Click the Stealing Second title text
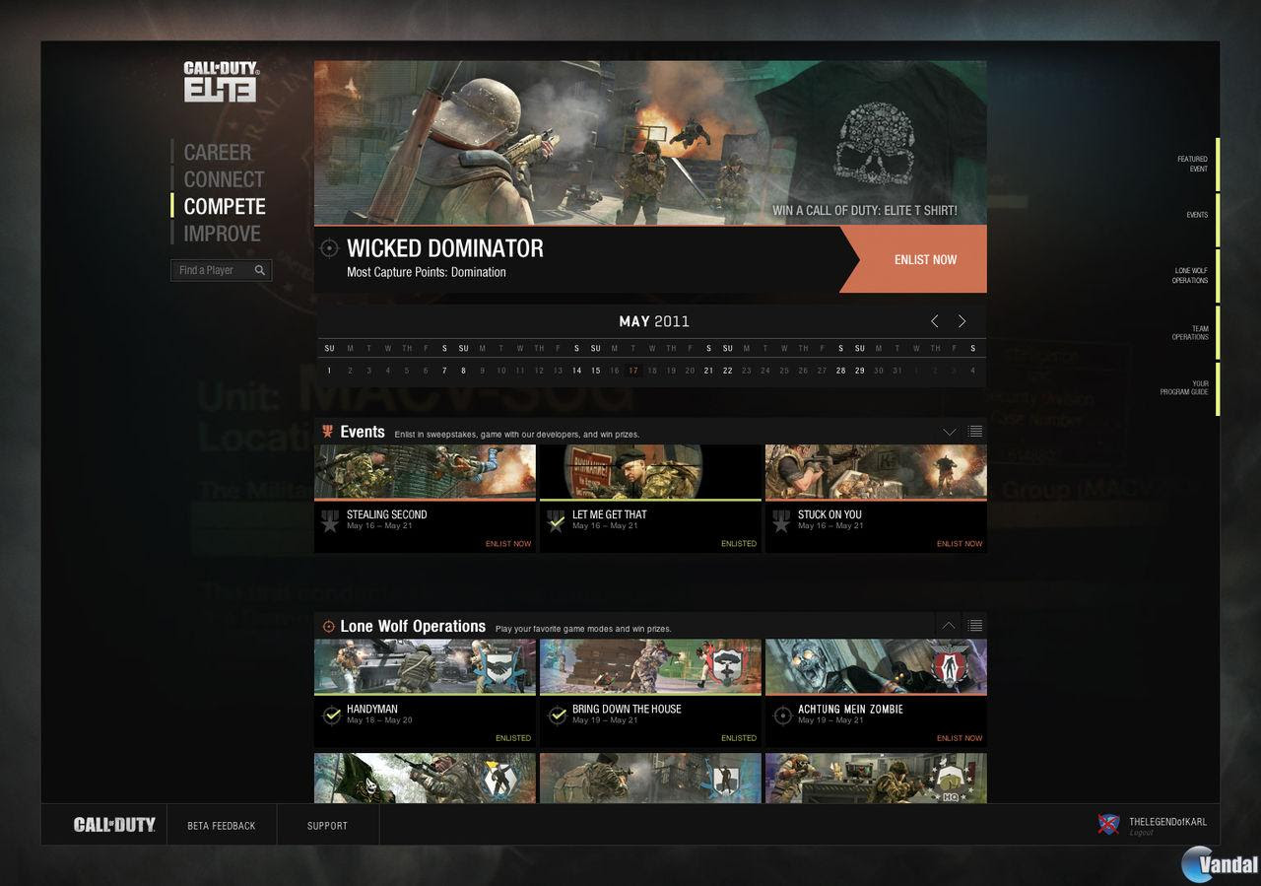This screenshot has width=1261, height=886. pos(387,514)
